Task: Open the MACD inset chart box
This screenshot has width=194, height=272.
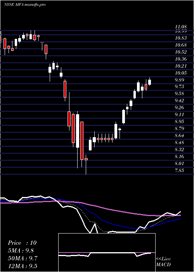Action: coord(107,253)
